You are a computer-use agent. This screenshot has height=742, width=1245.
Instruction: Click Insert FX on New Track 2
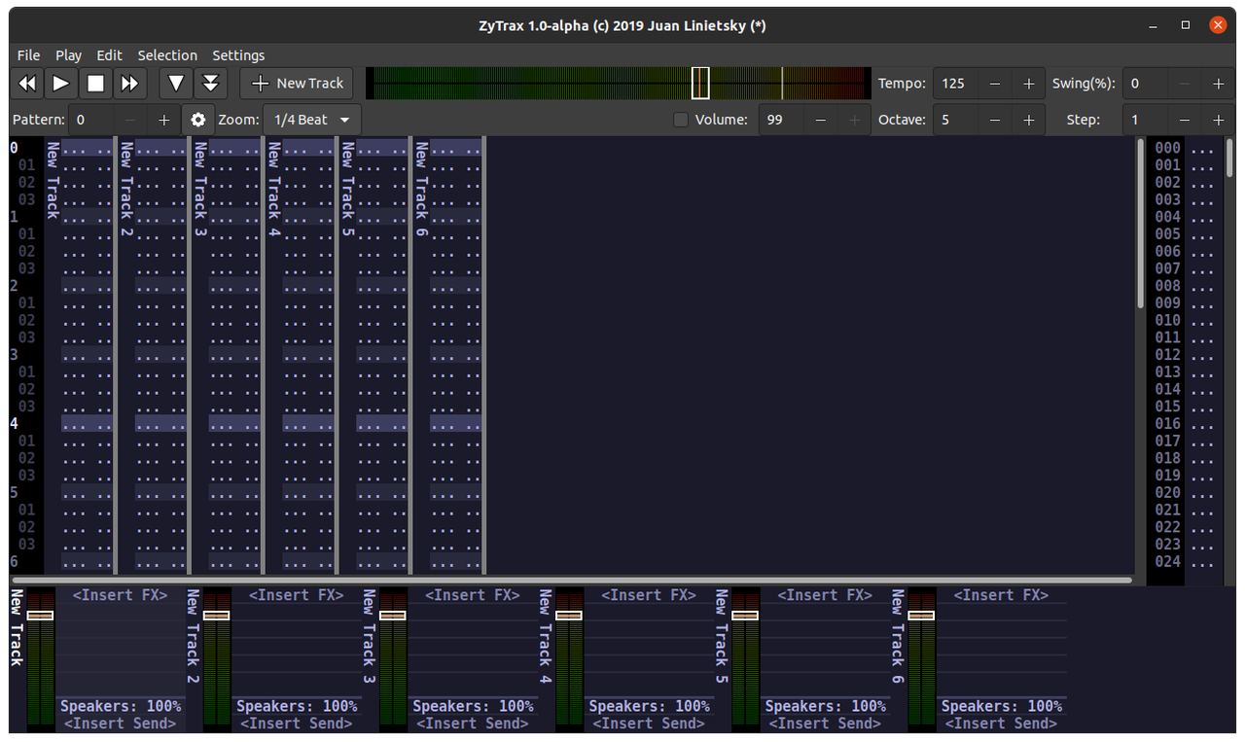pyautogui.click(x=296, y=595)
